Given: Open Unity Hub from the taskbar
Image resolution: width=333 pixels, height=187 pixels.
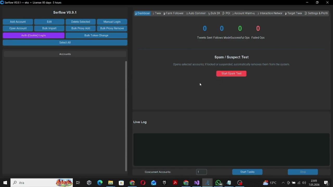Looking at the screenshot, I should [89, 183].
